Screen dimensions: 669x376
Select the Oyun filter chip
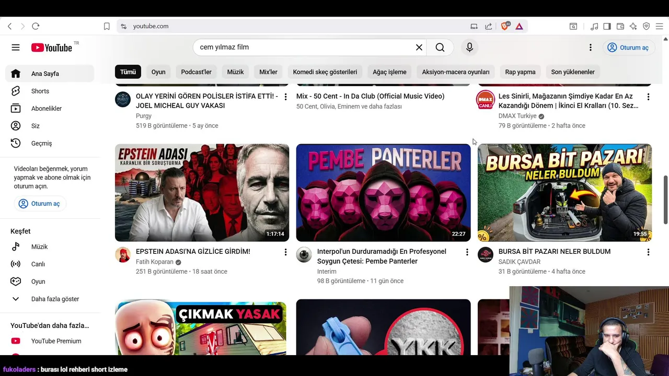click(x=158, y=72)
